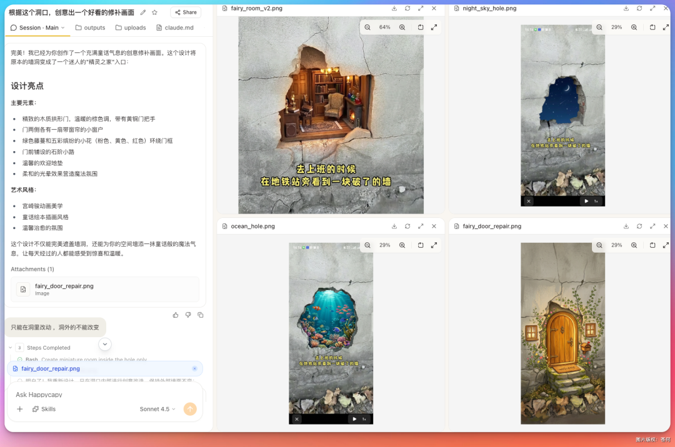Refresh the night_sky_hole.png preview
This screenshot has height=447, width=675.
pos(639,9)
